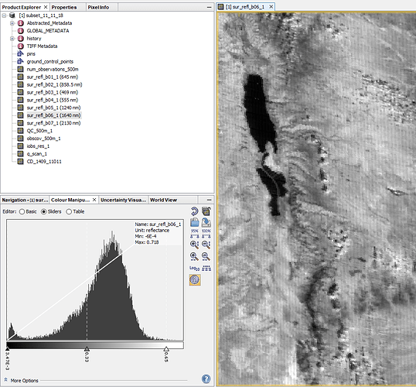Close the Product Explorer tab
The image size is (416, 387).
coord(46,7)
